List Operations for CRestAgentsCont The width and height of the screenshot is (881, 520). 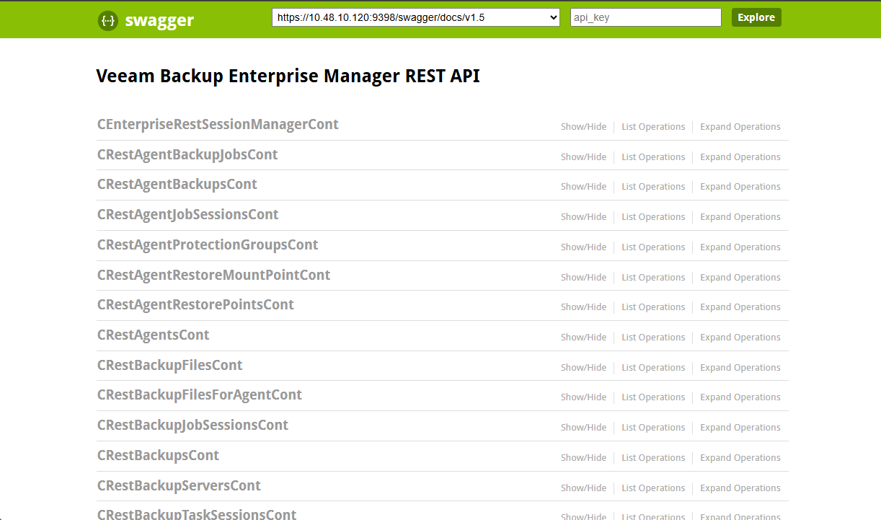653,338
